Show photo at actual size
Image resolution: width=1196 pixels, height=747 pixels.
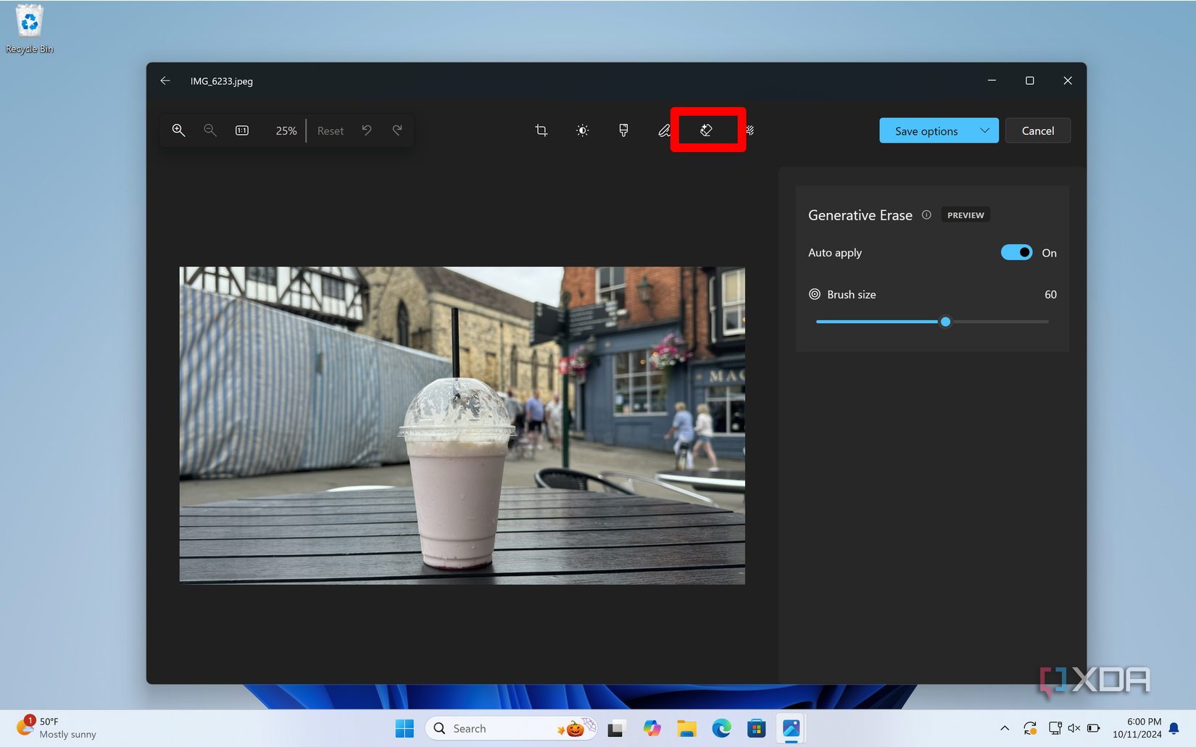tap(242, 130)
